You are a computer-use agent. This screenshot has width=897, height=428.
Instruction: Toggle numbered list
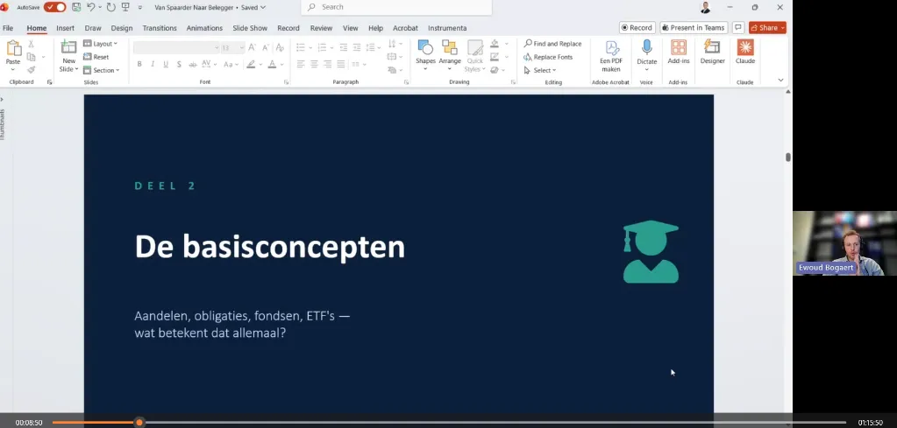coord(324,47)
